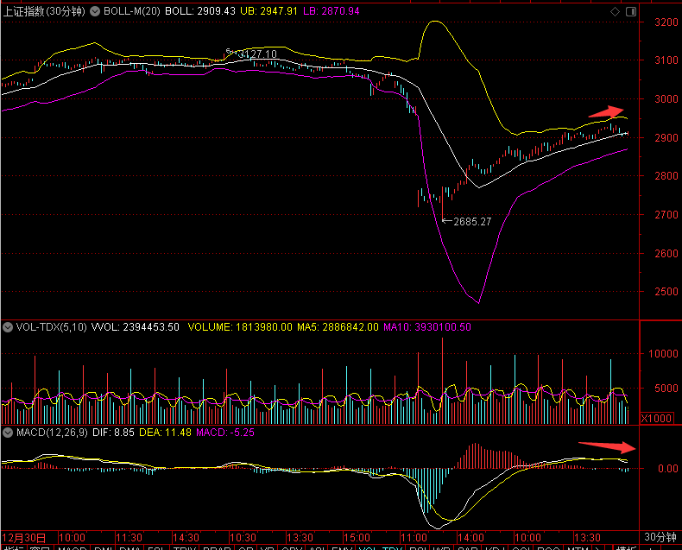Click the 2500 price axis label
682x550 pixels.
pyautogui.click(x=666, y=292)
